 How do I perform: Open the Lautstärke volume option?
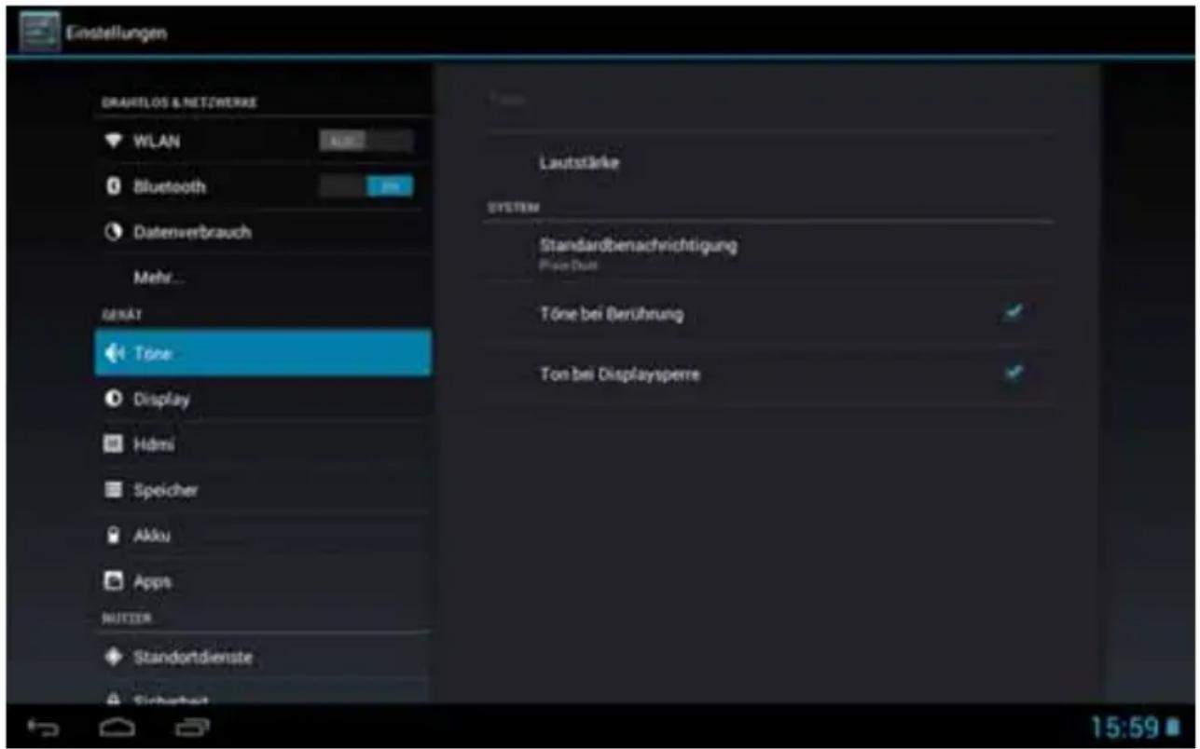[769, 163]
